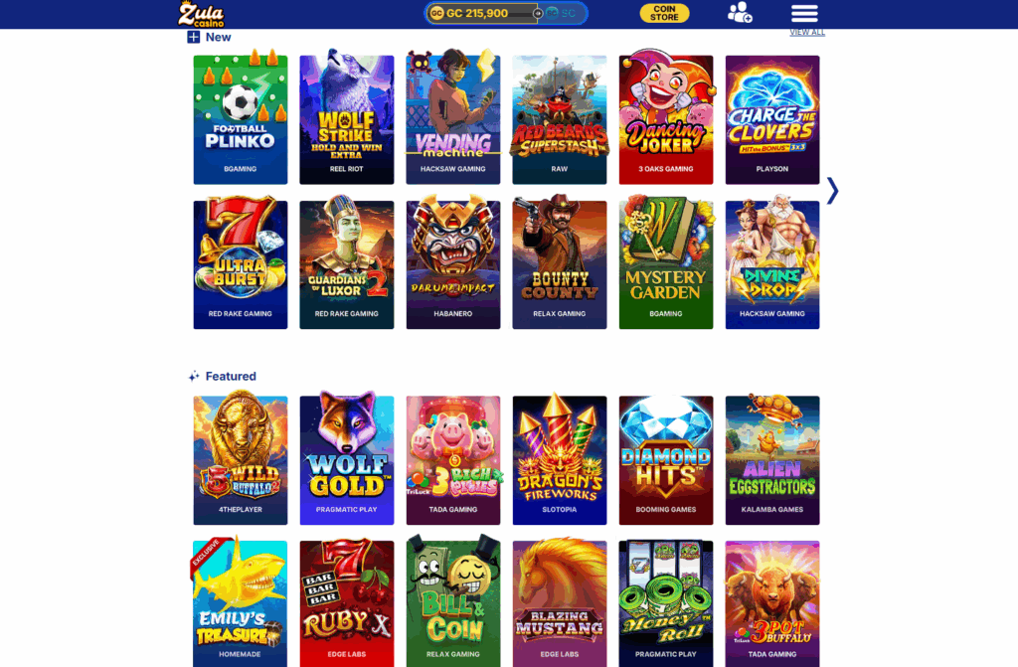Show next games with right chevron
The width and height of the screenshot is (1018, 667).
[x=832, y=191]
